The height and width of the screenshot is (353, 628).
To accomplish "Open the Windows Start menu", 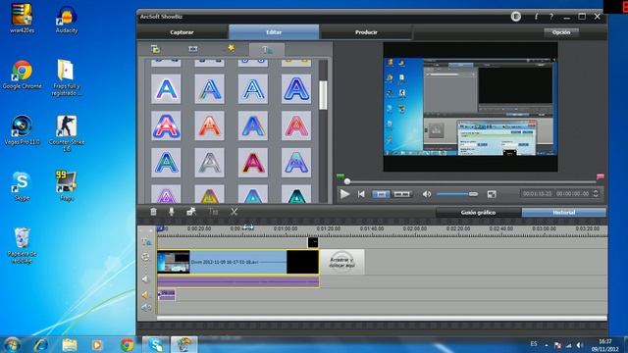I will tap(12, 344).
